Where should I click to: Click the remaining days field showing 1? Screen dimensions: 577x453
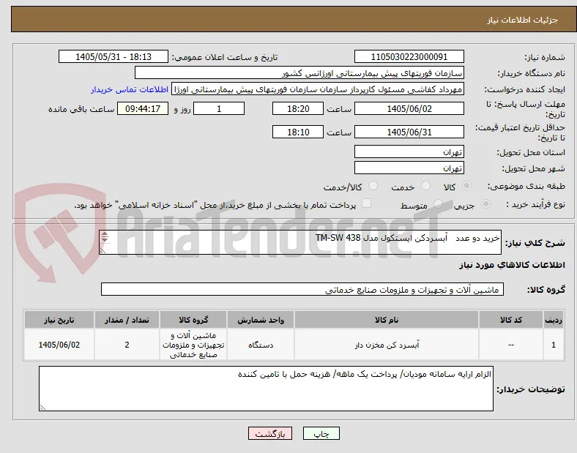click(x=219, y=108)
